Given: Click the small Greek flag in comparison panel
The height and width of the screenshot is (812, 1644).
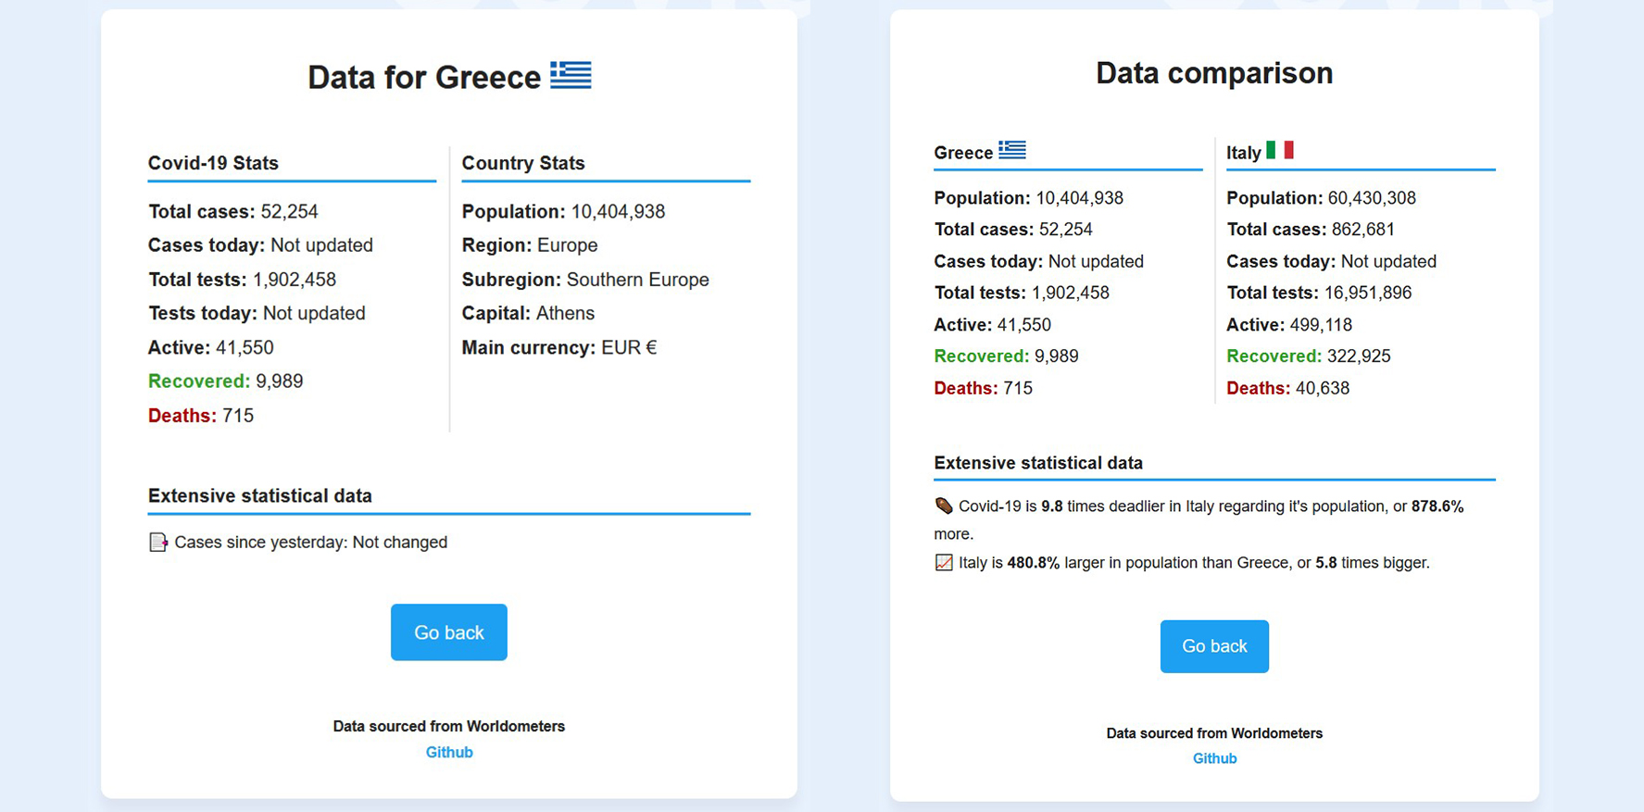Looking at the screenshot, I should click(x=1011, y=150).
